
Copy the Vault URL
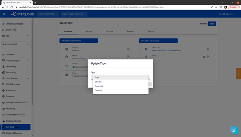click(208, 49)
